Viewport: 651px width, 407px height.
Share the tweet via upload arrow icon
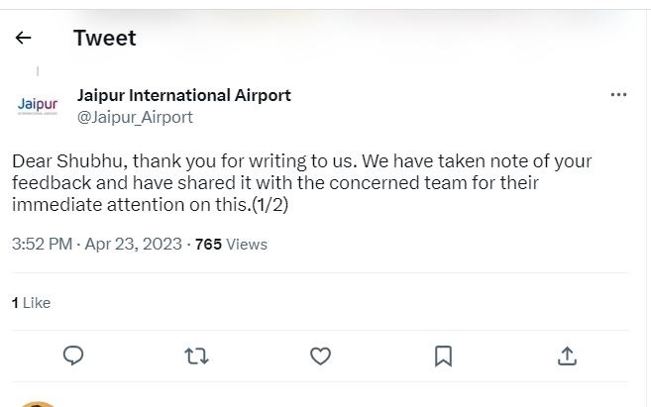[x=567, y=356]
